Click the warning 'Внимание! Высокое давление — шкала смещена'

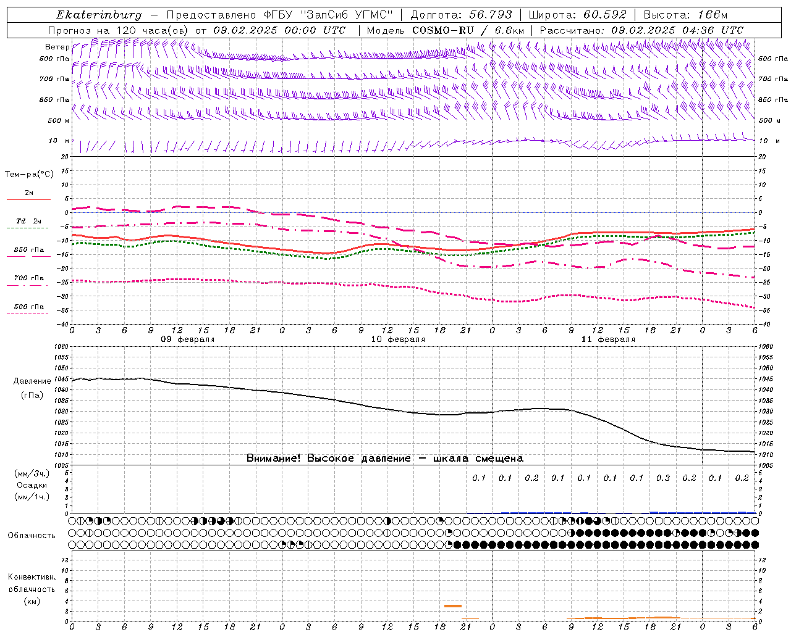click(x=385, y=458)
